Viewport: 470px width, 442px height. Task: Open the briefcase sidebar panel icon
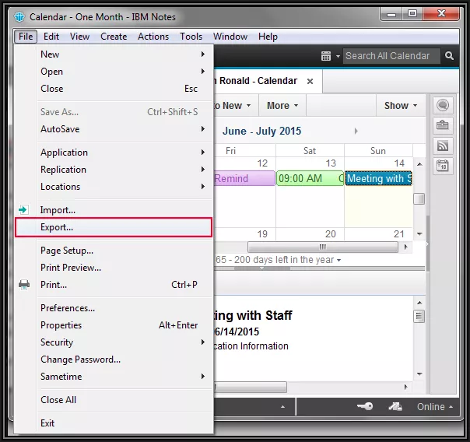tap(443, 125)
